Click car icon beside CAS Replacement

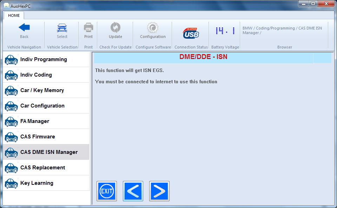click(11, 168)
